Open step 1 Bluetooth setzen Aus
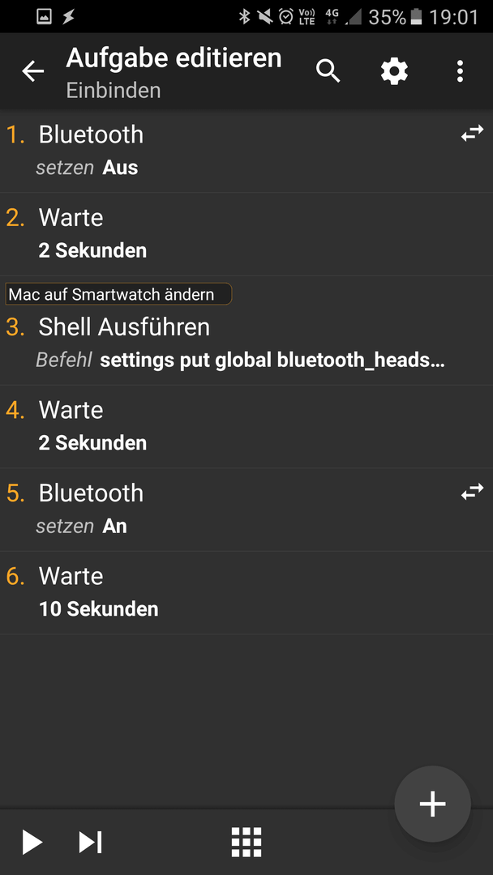 coord(246,152)
